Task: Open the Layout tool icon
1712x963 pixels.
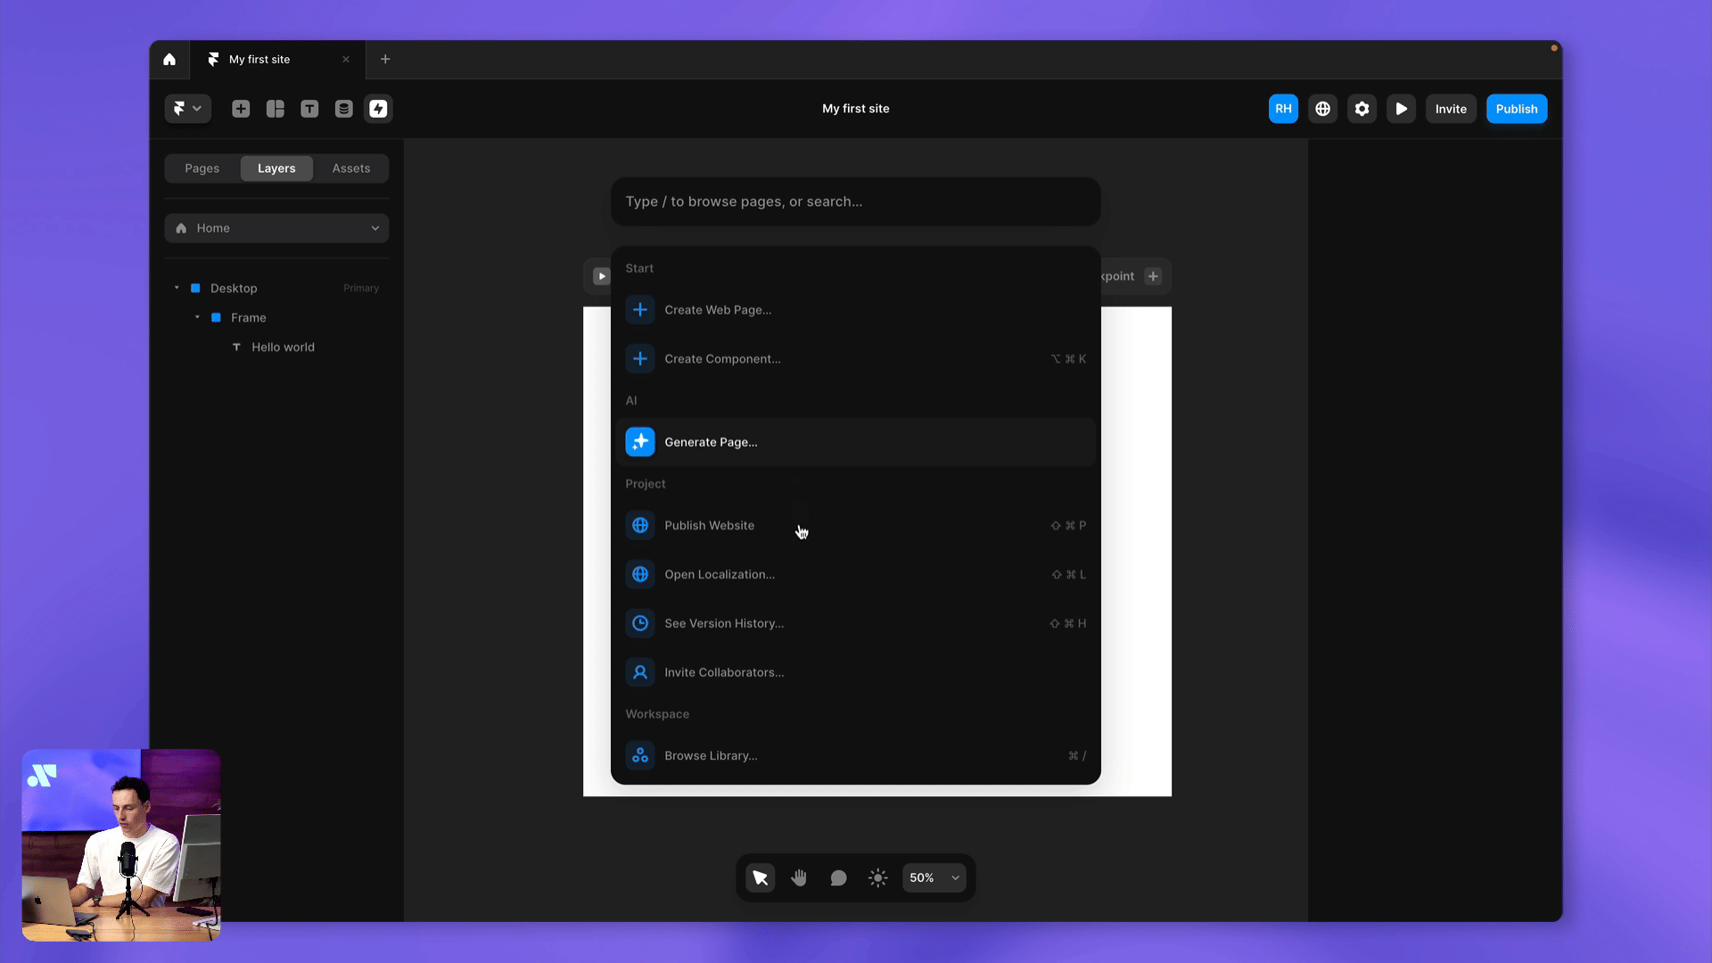Action: tap(276, 109)
